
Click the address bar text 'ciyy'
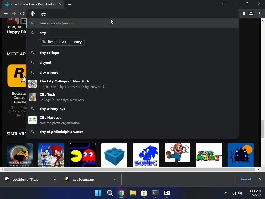tap(43, 14)
